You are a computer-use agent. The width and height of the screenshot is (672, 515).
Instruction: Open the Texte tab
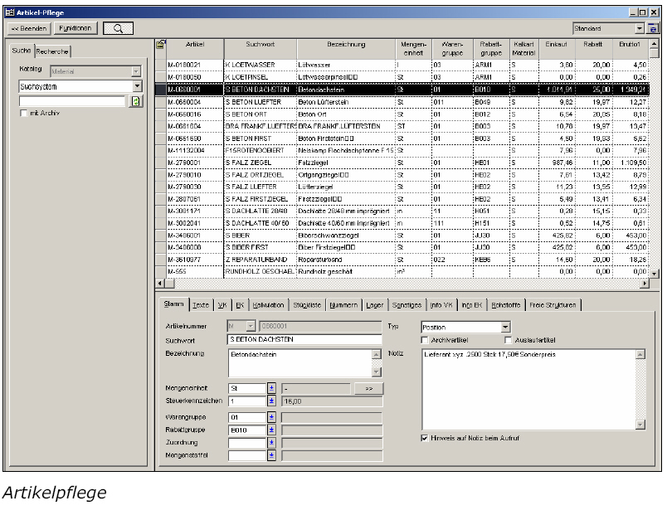[201, 305]
